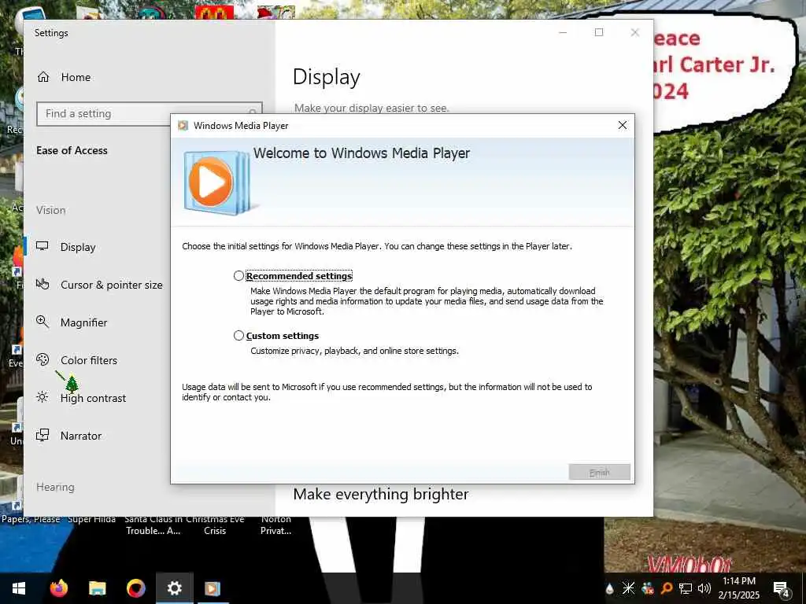Minimize the Settings window
The image size is (806, 604).
[563, 32]
